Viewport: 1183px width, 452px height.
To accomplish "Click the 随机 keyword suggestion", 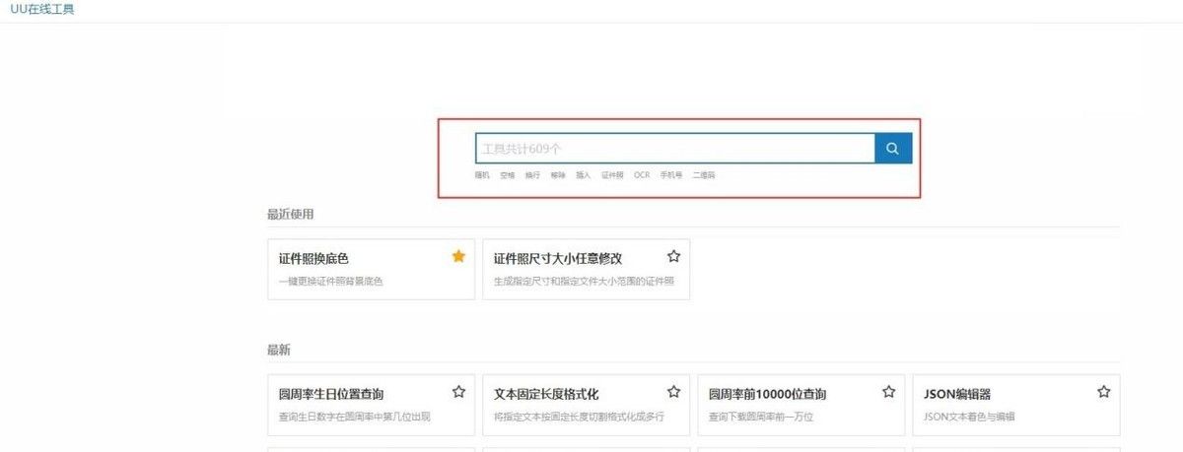I will [482, 175].
